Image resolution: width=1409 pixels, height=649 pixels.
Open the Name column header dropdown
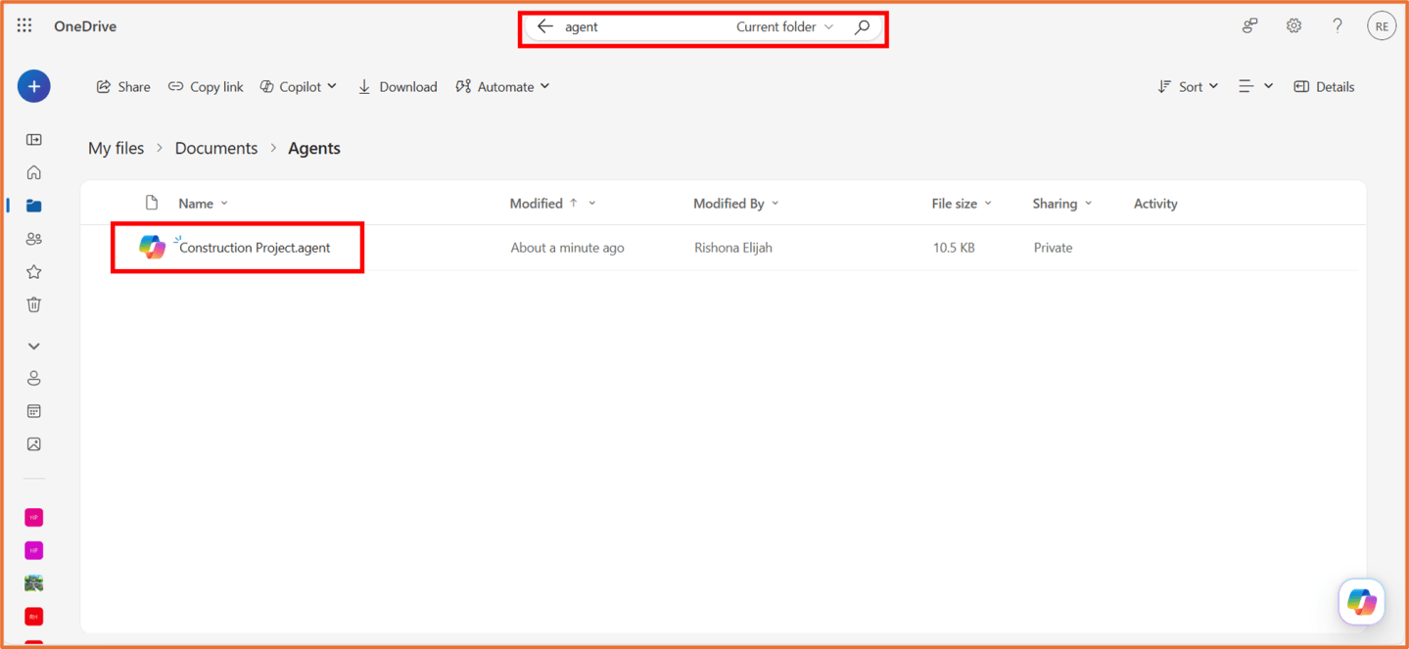click(x=203, y=204)
